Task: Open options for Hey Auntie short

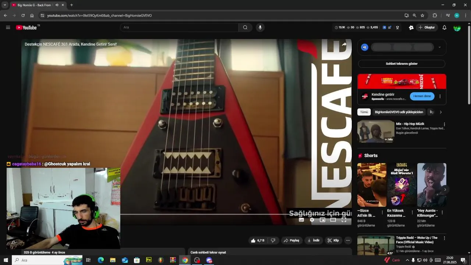Action: (442, 212)
